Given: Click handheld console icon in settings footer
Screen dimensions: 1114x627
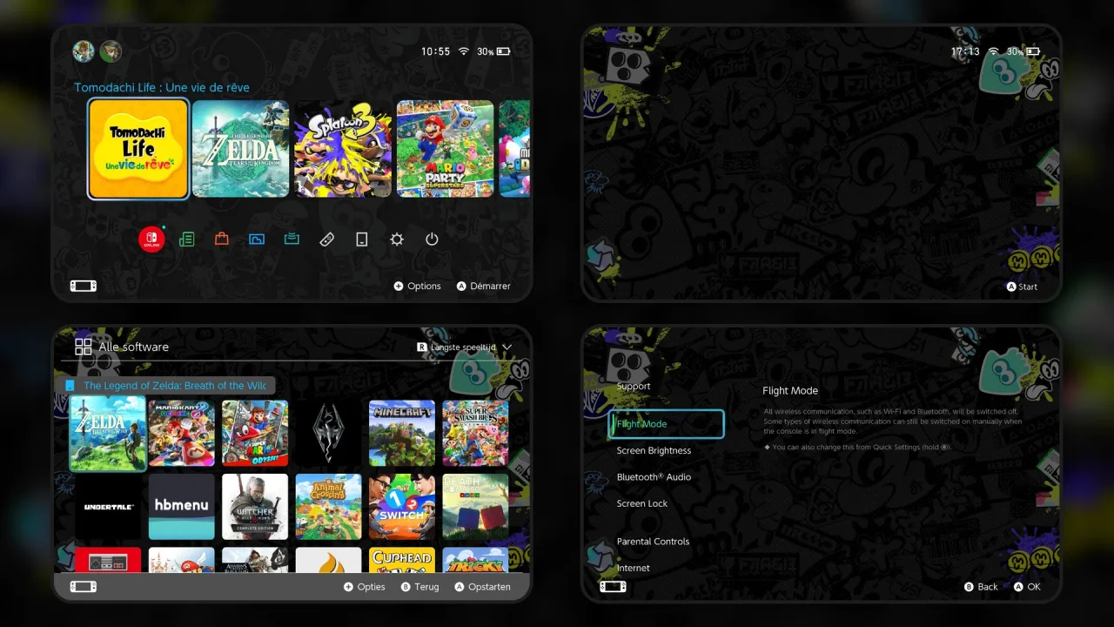Looking at the screenshot, I should click(x=613, y=587).
